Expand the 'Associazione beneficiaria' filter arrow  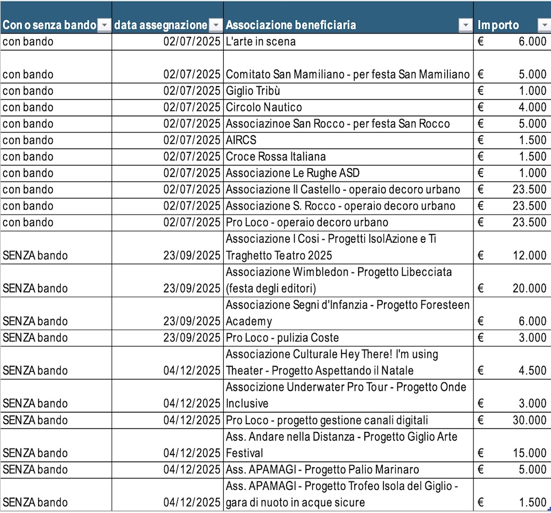(x=466, y=25)
